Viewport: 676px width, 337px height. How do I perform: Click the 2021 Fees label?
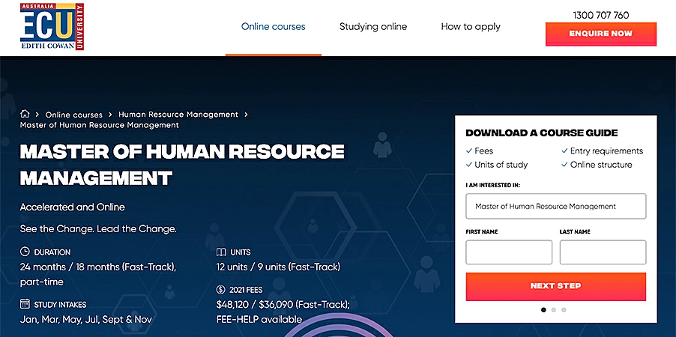pyautogui.click(x=246, y=290)
